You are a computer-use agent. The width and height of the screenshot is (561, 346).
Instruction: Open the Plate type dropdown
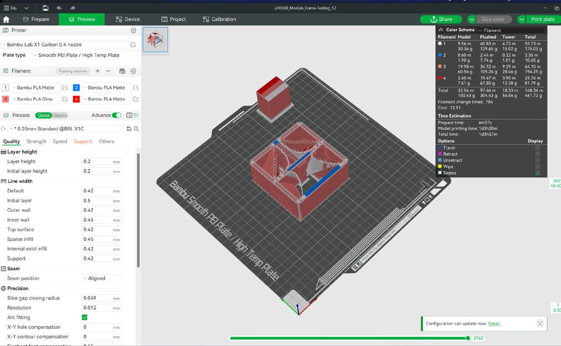[85, 55]
